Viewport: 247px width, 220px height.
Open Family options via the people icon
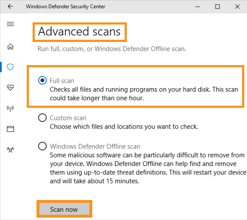tap(10, 150)
